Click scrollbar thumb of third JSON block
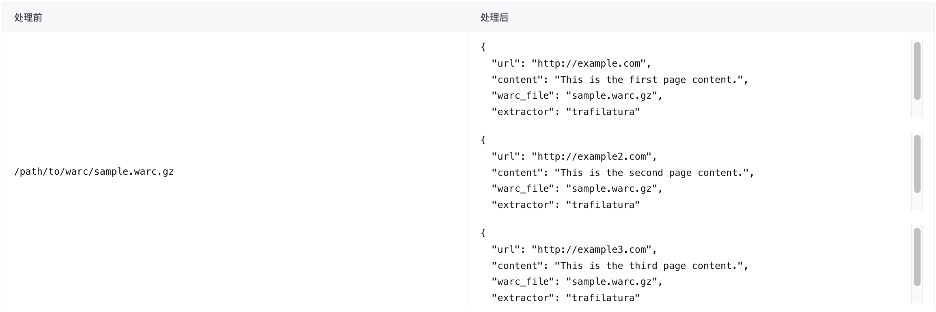Image resolution: width=936 pixels, height=312 pixels. pos(917,257)
